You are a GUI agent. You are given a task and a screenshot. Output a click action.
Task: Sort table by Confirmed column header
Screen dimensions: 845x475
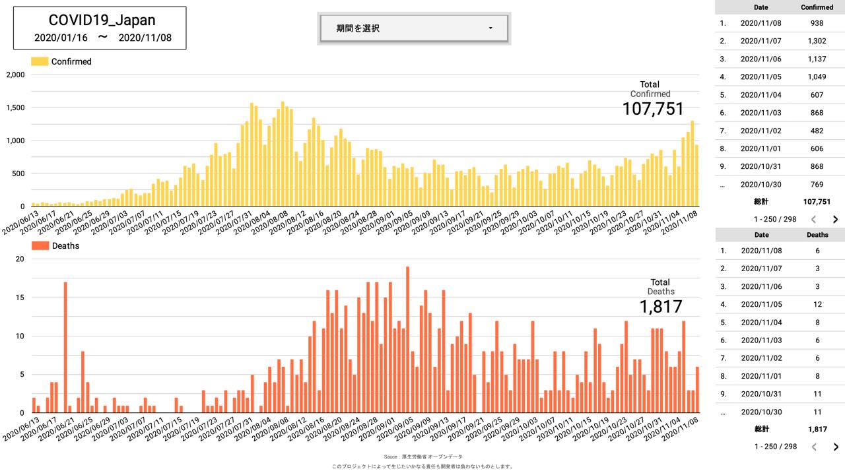pyautogui.click(x=817, y=7)
